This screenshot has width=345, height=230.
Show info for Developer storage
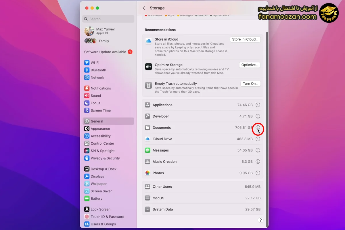tap(258, 116)
